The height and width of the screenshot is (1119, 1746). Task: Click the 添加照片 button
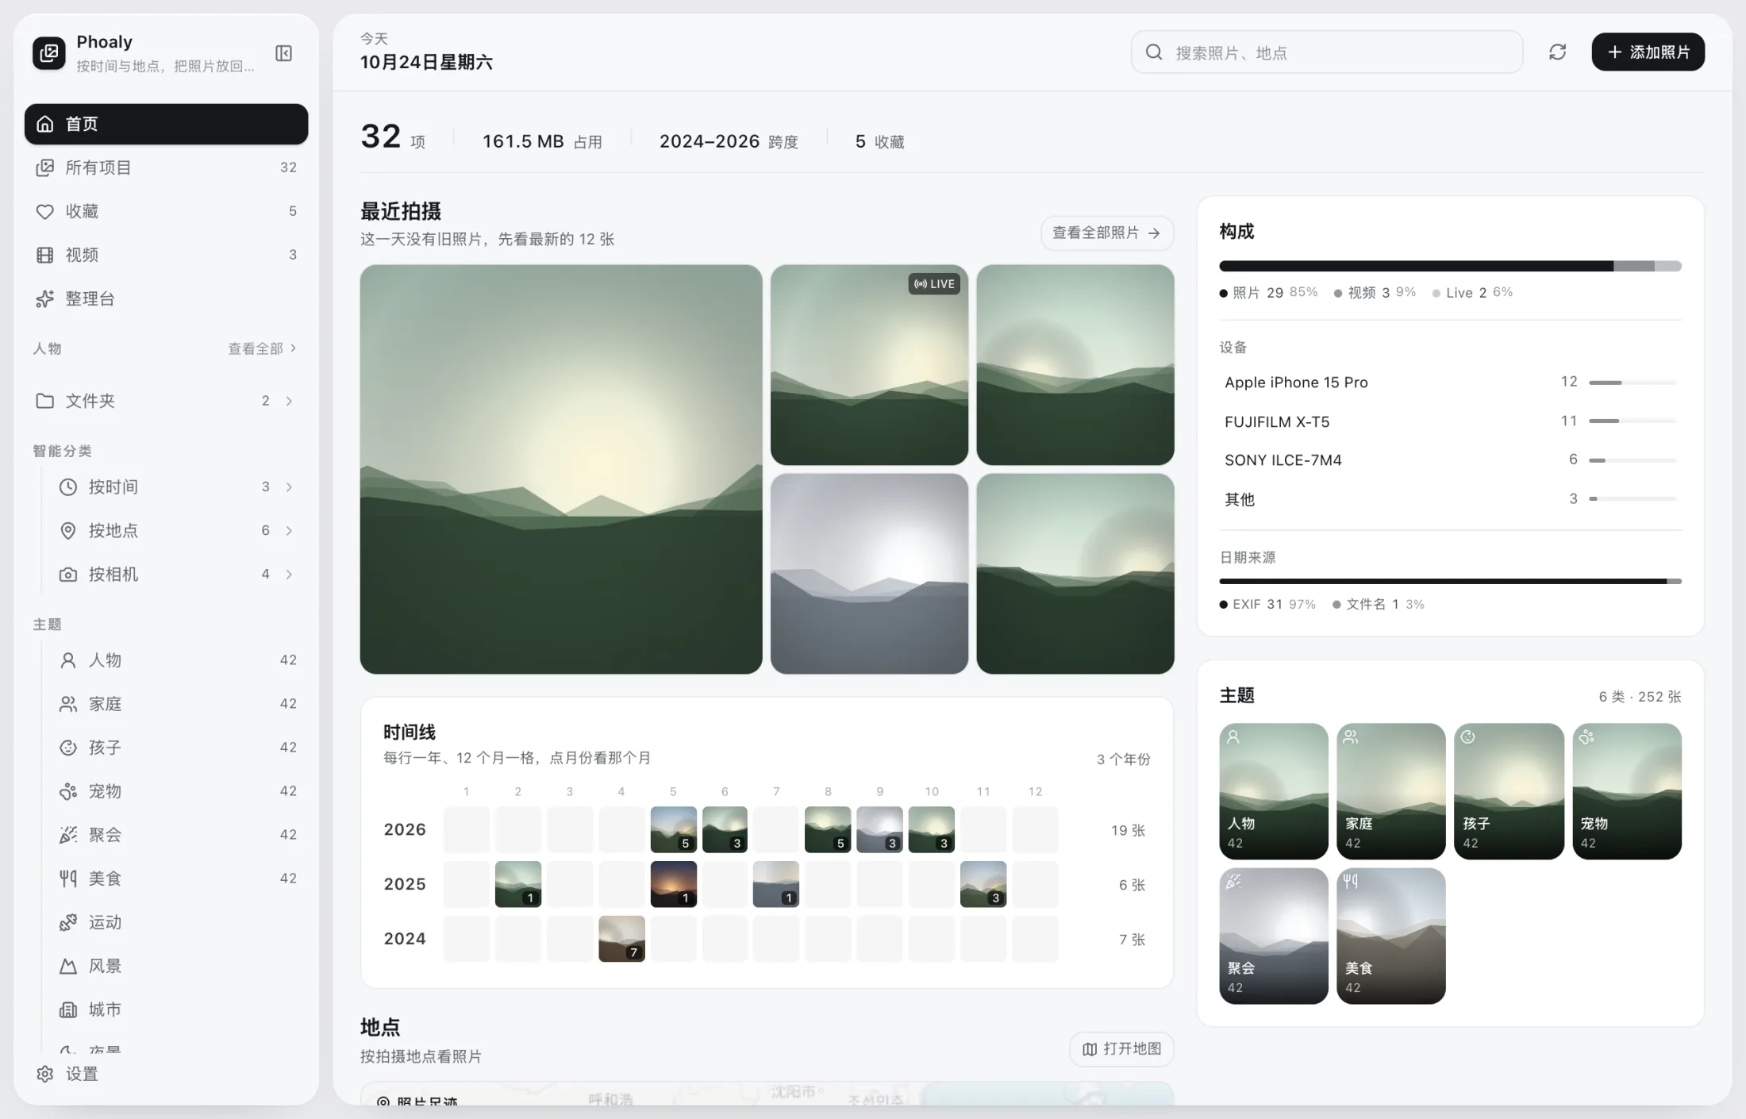[x=1648, y=52]
